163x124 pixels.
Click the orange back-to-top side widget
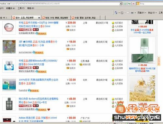pos(159,61)
